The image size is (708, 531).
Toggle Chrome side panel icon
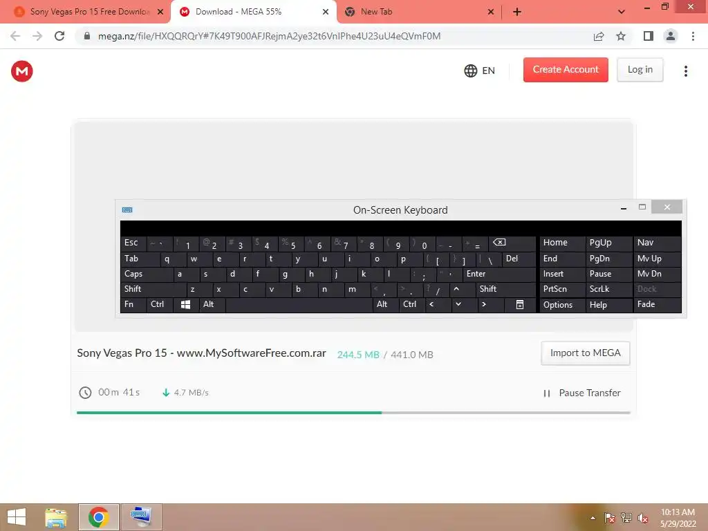pyautogui.click(x=648, y=36)
